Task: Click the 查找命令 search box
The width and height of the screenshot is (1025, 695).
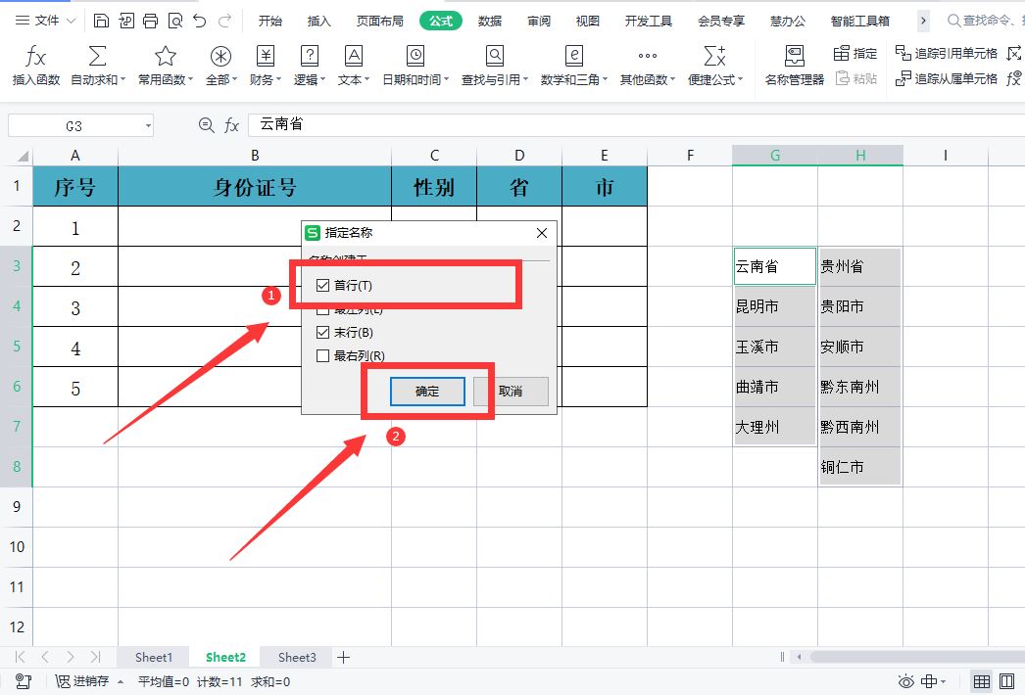Action: [984, 21]
